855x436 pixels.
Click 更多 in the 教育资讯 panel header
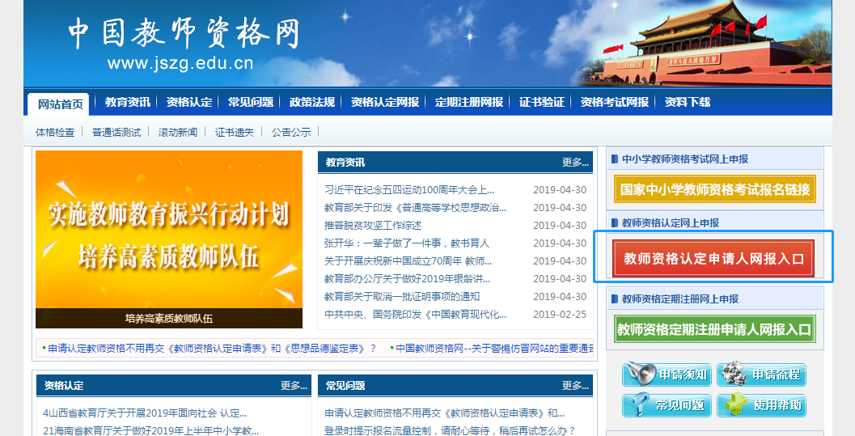(x=575, y=163)
